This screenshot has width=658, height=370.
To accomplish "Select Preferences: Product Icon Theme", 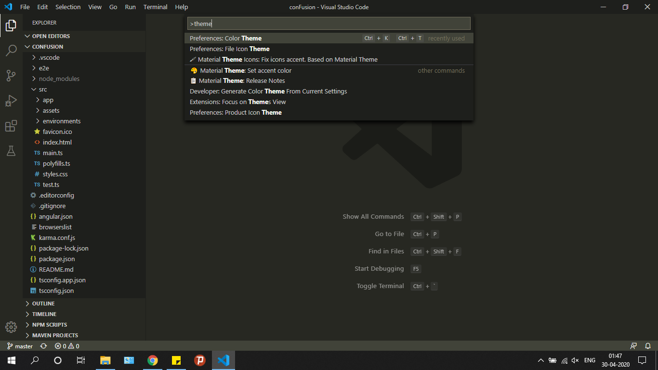I will 329,112.
